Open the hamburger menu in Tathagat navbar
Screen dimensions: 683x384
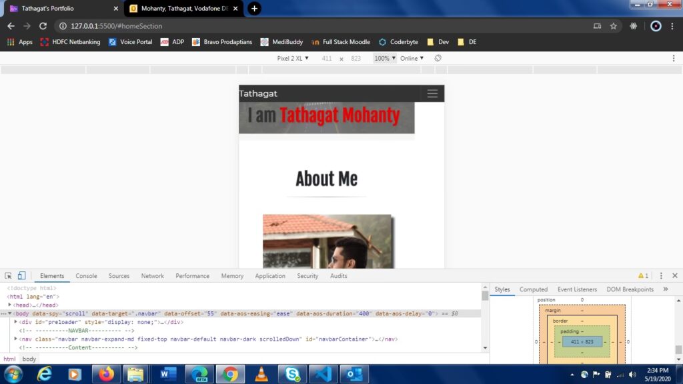click(432, 94)
